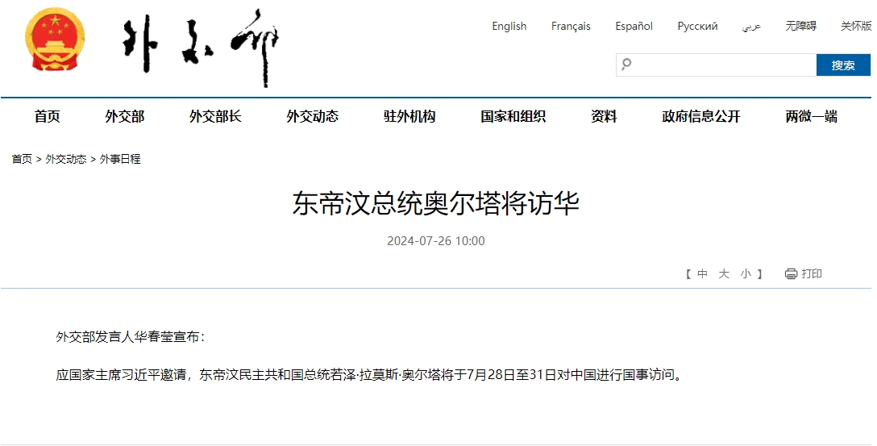Expand the 国家和组织 navigation menu

click(x=513, y=116)
